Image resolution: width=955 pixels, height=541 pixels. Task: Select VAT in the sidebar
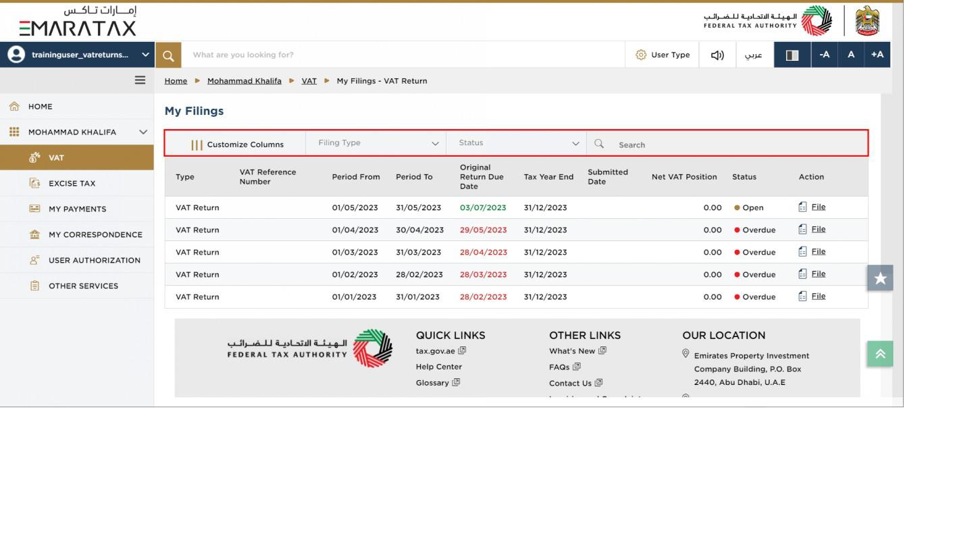coord(77,157)
